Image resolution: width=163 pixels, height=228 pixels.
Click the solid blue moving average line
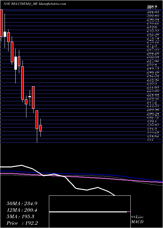click(x=81, y=174)
